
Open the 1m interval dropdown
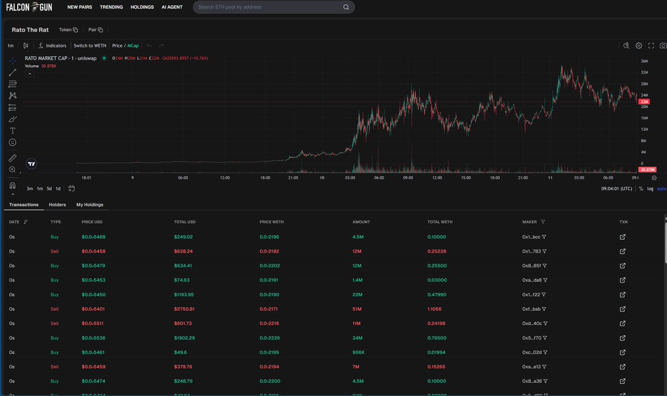pos(11,46)
